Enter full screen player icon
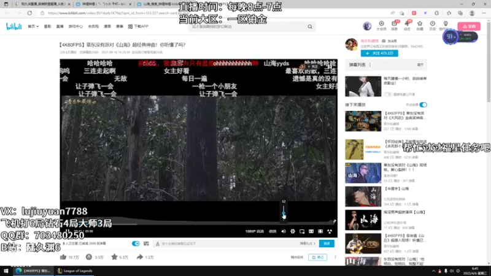The height and width of the screenshot is (276, 491). click(330, 231)
